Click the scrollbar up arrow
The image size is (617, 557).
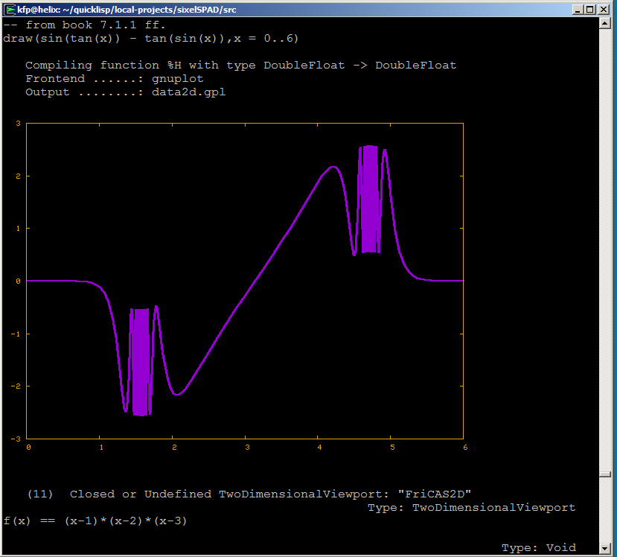coord(605,24)
